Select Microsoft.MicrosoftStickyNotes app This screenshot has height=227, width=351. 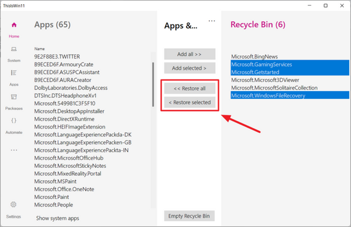(x=70, y=166)
